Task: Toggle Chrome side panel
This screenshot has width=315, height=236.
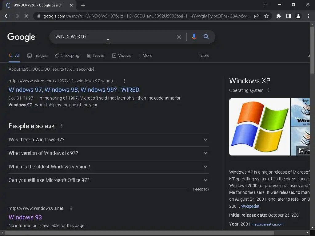Action: pyautogui.click(x=289, y=16)
